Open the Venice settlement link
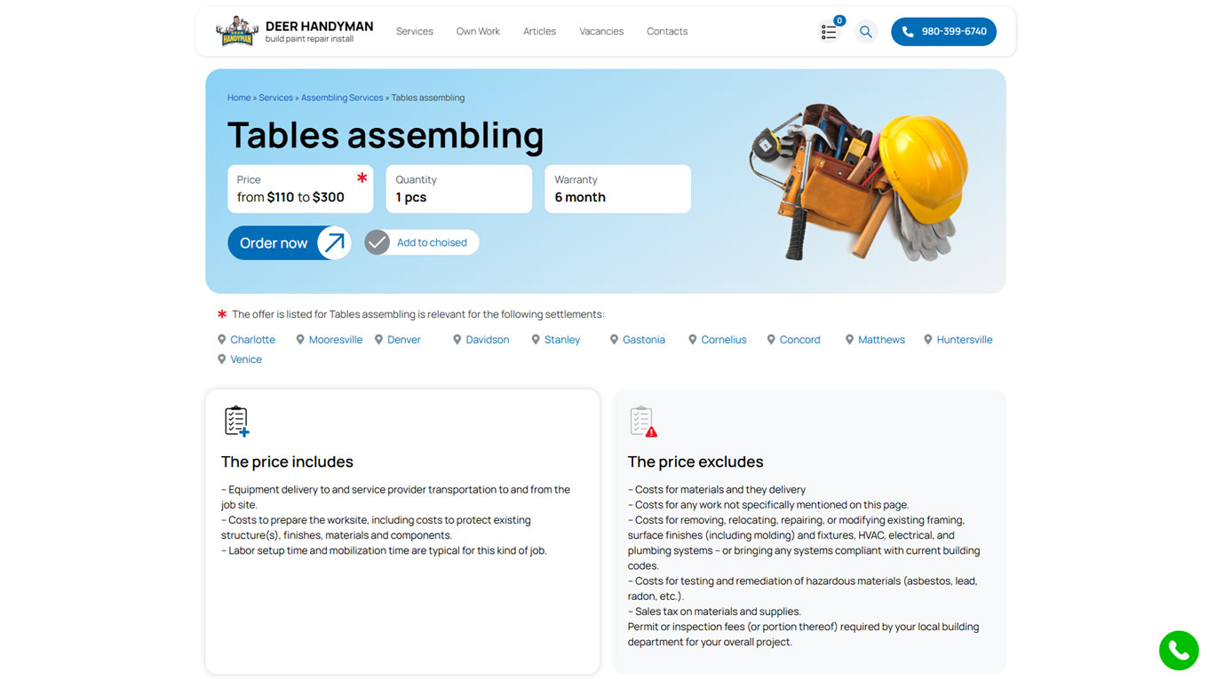Image resolution: width=1208 pixels, height=679 pixels. tap(246, 359)
